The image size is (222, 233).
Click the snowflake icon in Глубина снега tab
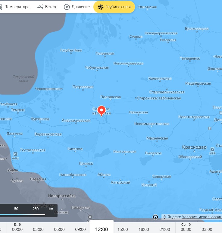100,7
